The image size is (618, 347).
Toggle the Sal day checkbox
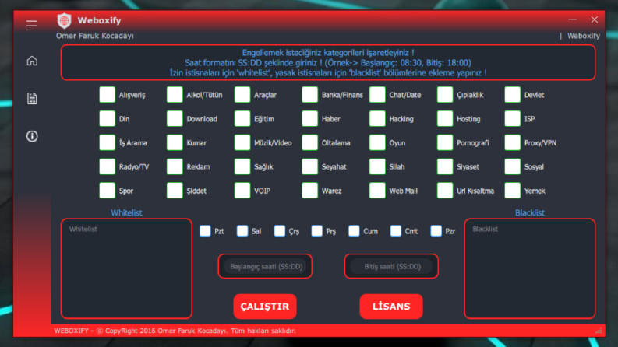click(242, 231)
